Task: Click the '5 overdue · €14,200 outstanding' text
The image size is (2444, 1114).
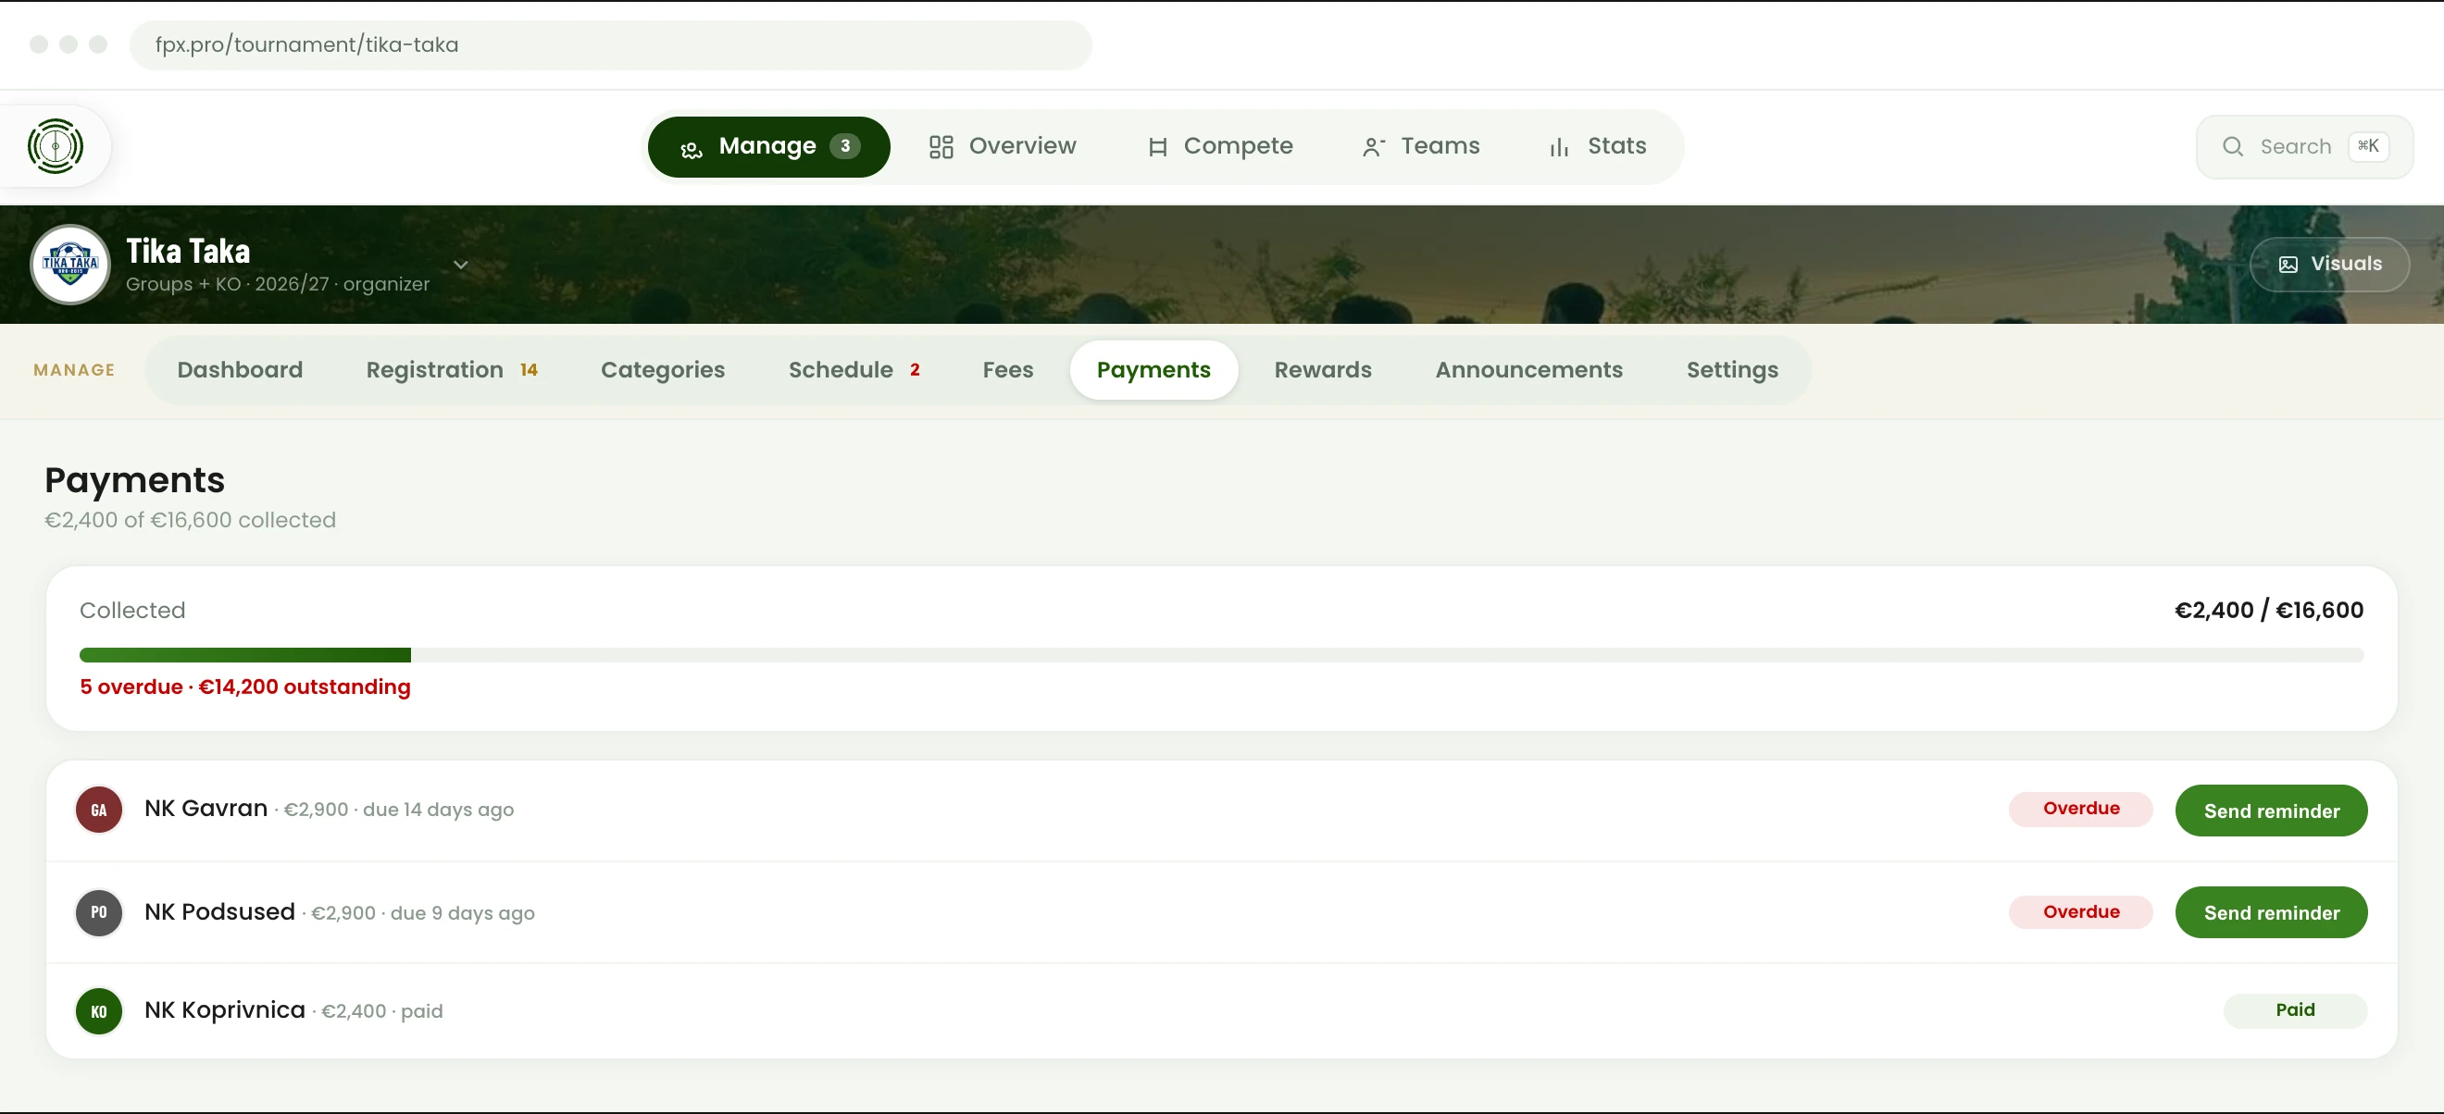Action: click(x=244, y=687)
